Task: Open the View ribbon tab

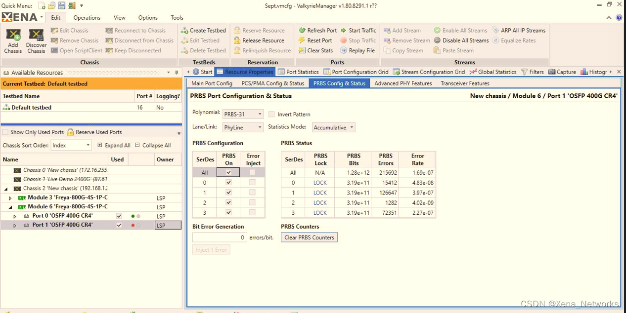Action: [120, 17]
